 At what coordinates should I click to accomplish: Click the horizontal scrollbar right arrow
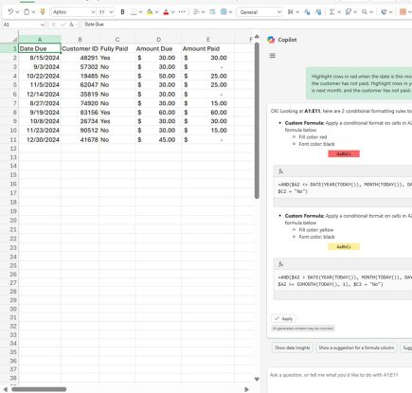(x=246, y=389)
